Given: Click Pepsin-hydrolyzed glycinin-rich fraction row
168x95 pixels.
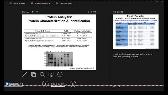Looking at the screenshot, I should pyautogui.click(x=58, y=41).
